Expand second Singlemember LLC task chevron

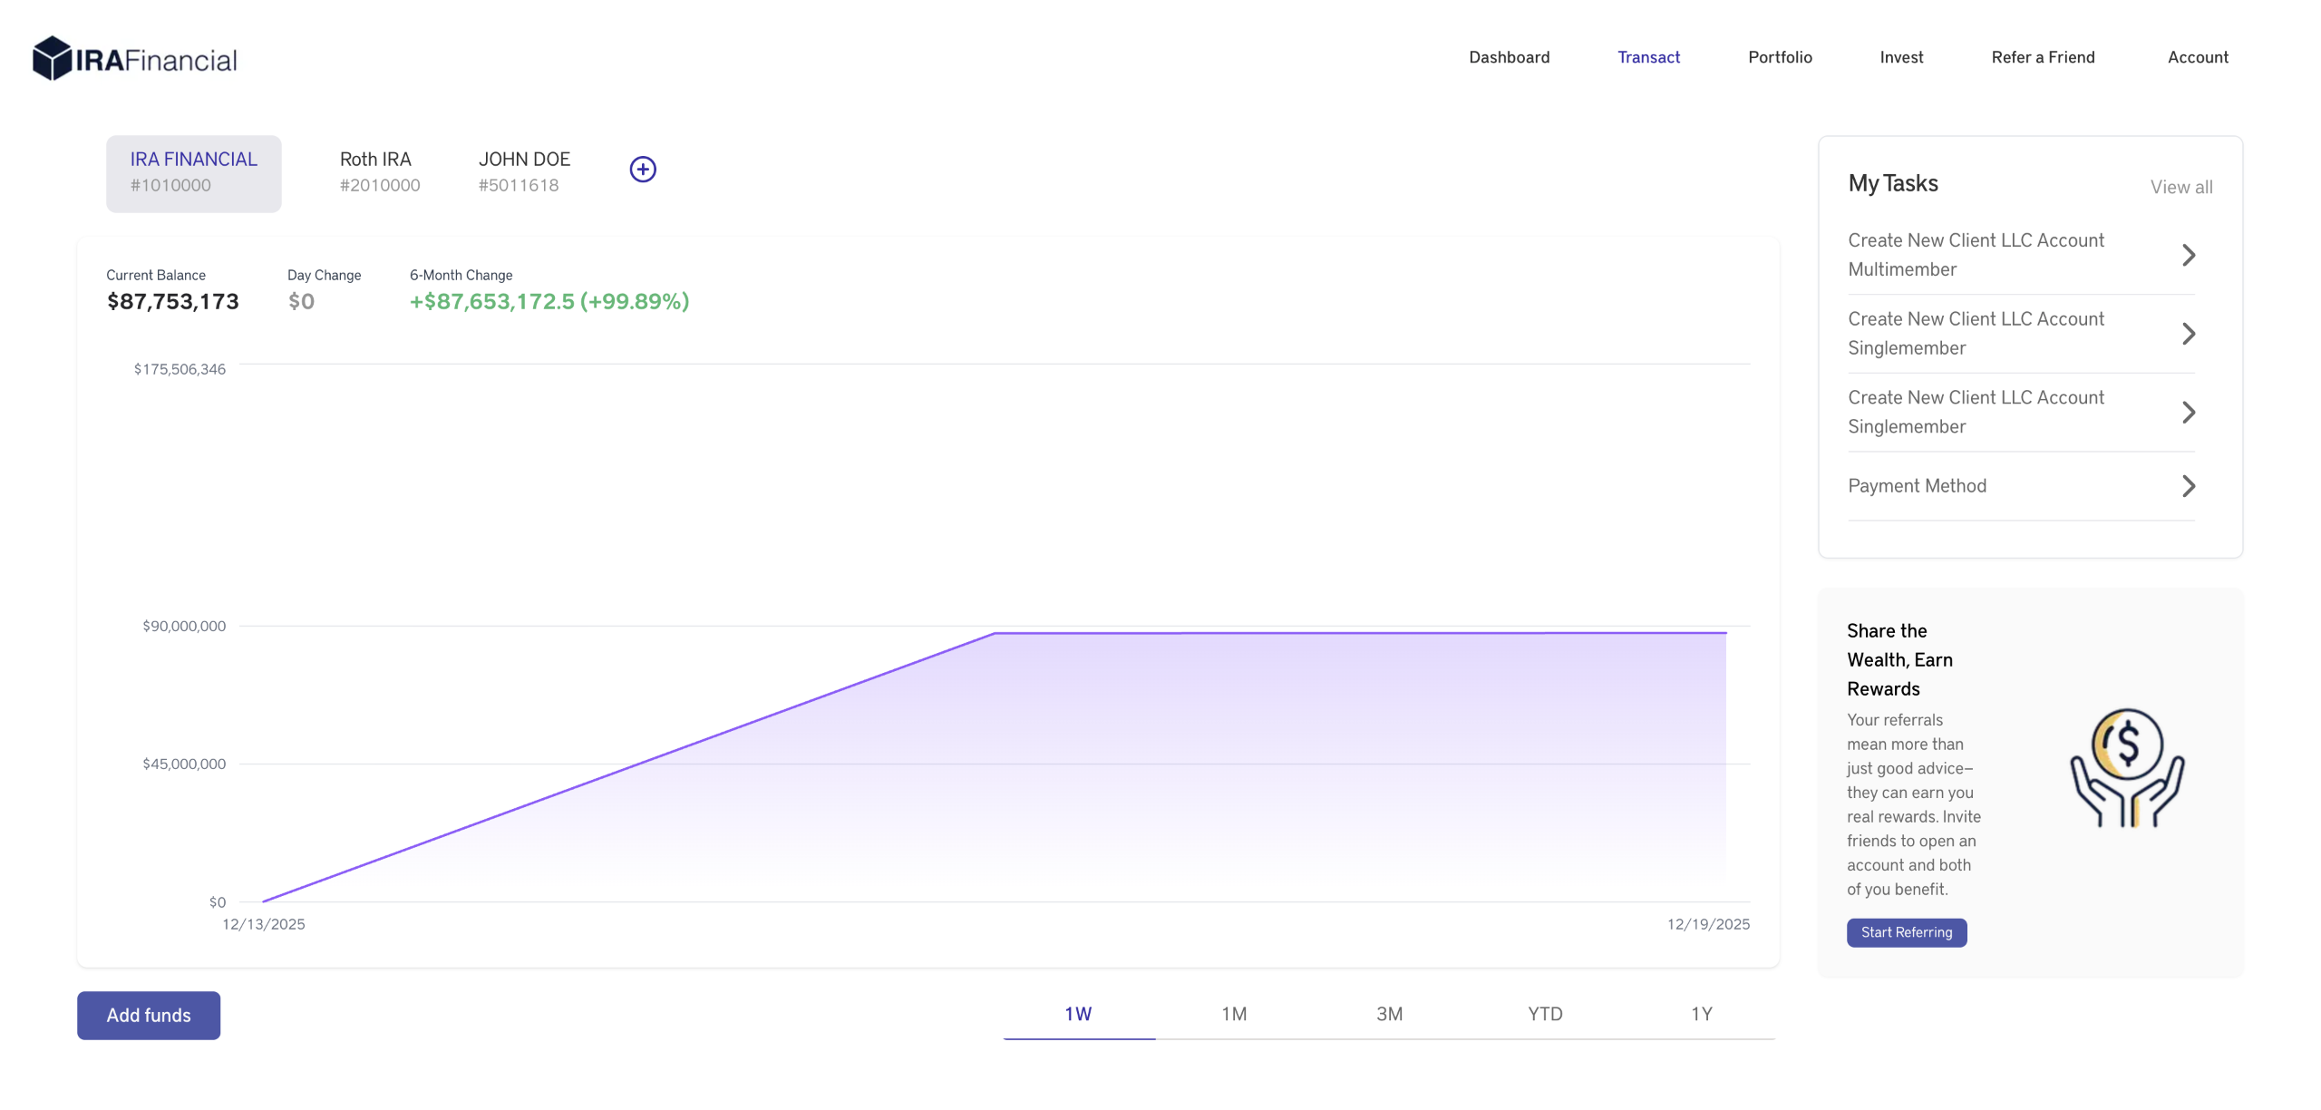coord(2188,413)
